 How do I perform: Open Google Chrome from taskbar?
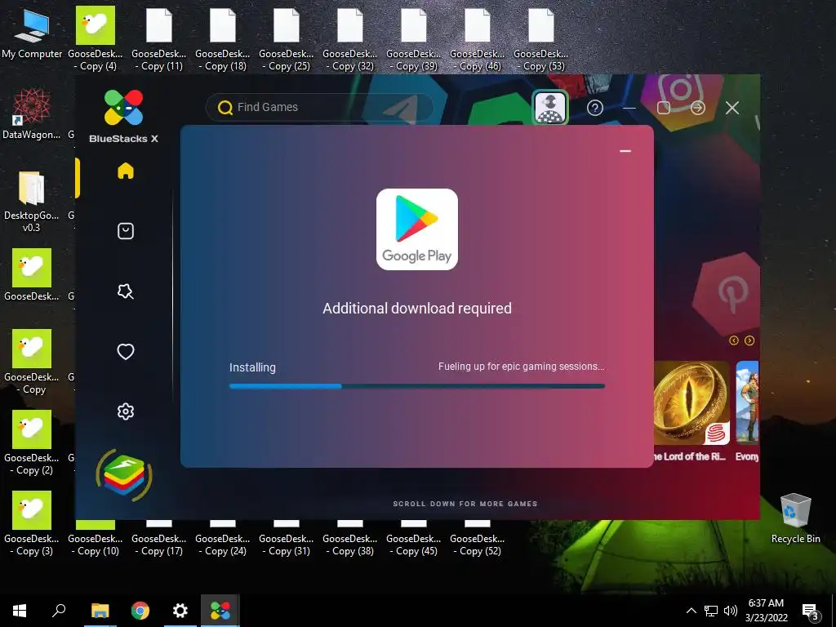pyautogui.click(x=140, y=611)
